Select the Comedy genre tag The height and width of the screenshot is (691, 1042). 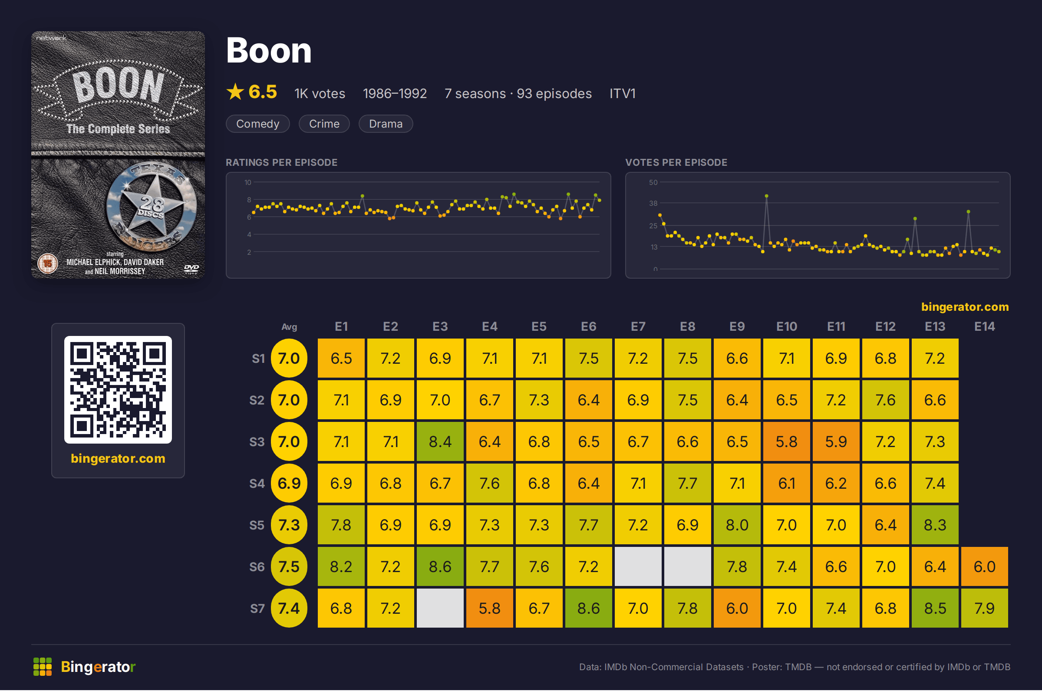tap(258, 124)
